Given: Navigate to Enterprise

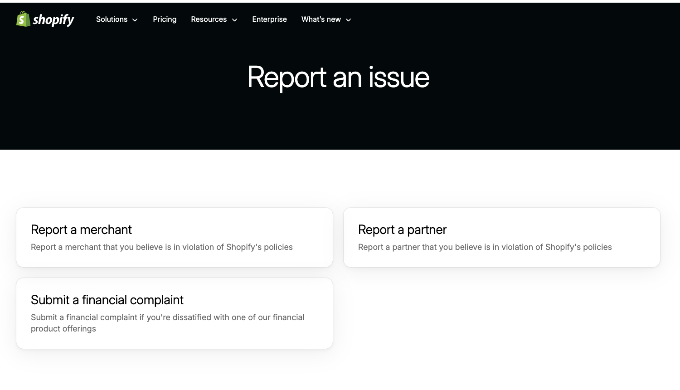Looking at the screenshot, I should pos(269,19).
